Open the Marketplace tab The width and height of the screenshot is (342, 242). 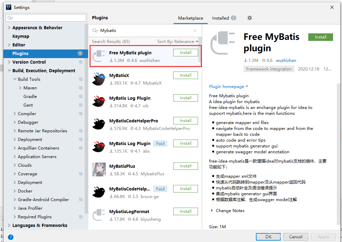(190, 18)
